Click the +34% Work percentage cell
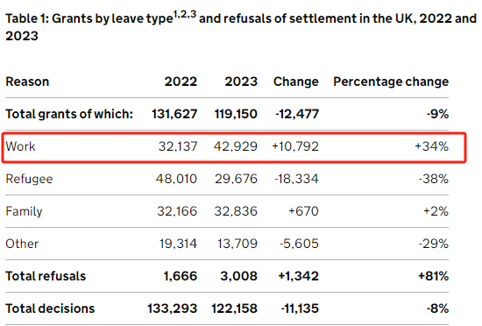This screenshot has width=482, height=326. pos(431,146)
